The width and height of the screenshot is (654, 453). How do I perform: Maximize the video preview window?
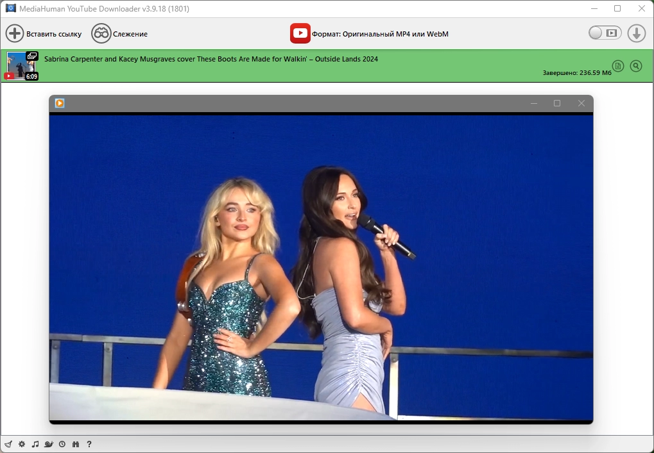557,103
